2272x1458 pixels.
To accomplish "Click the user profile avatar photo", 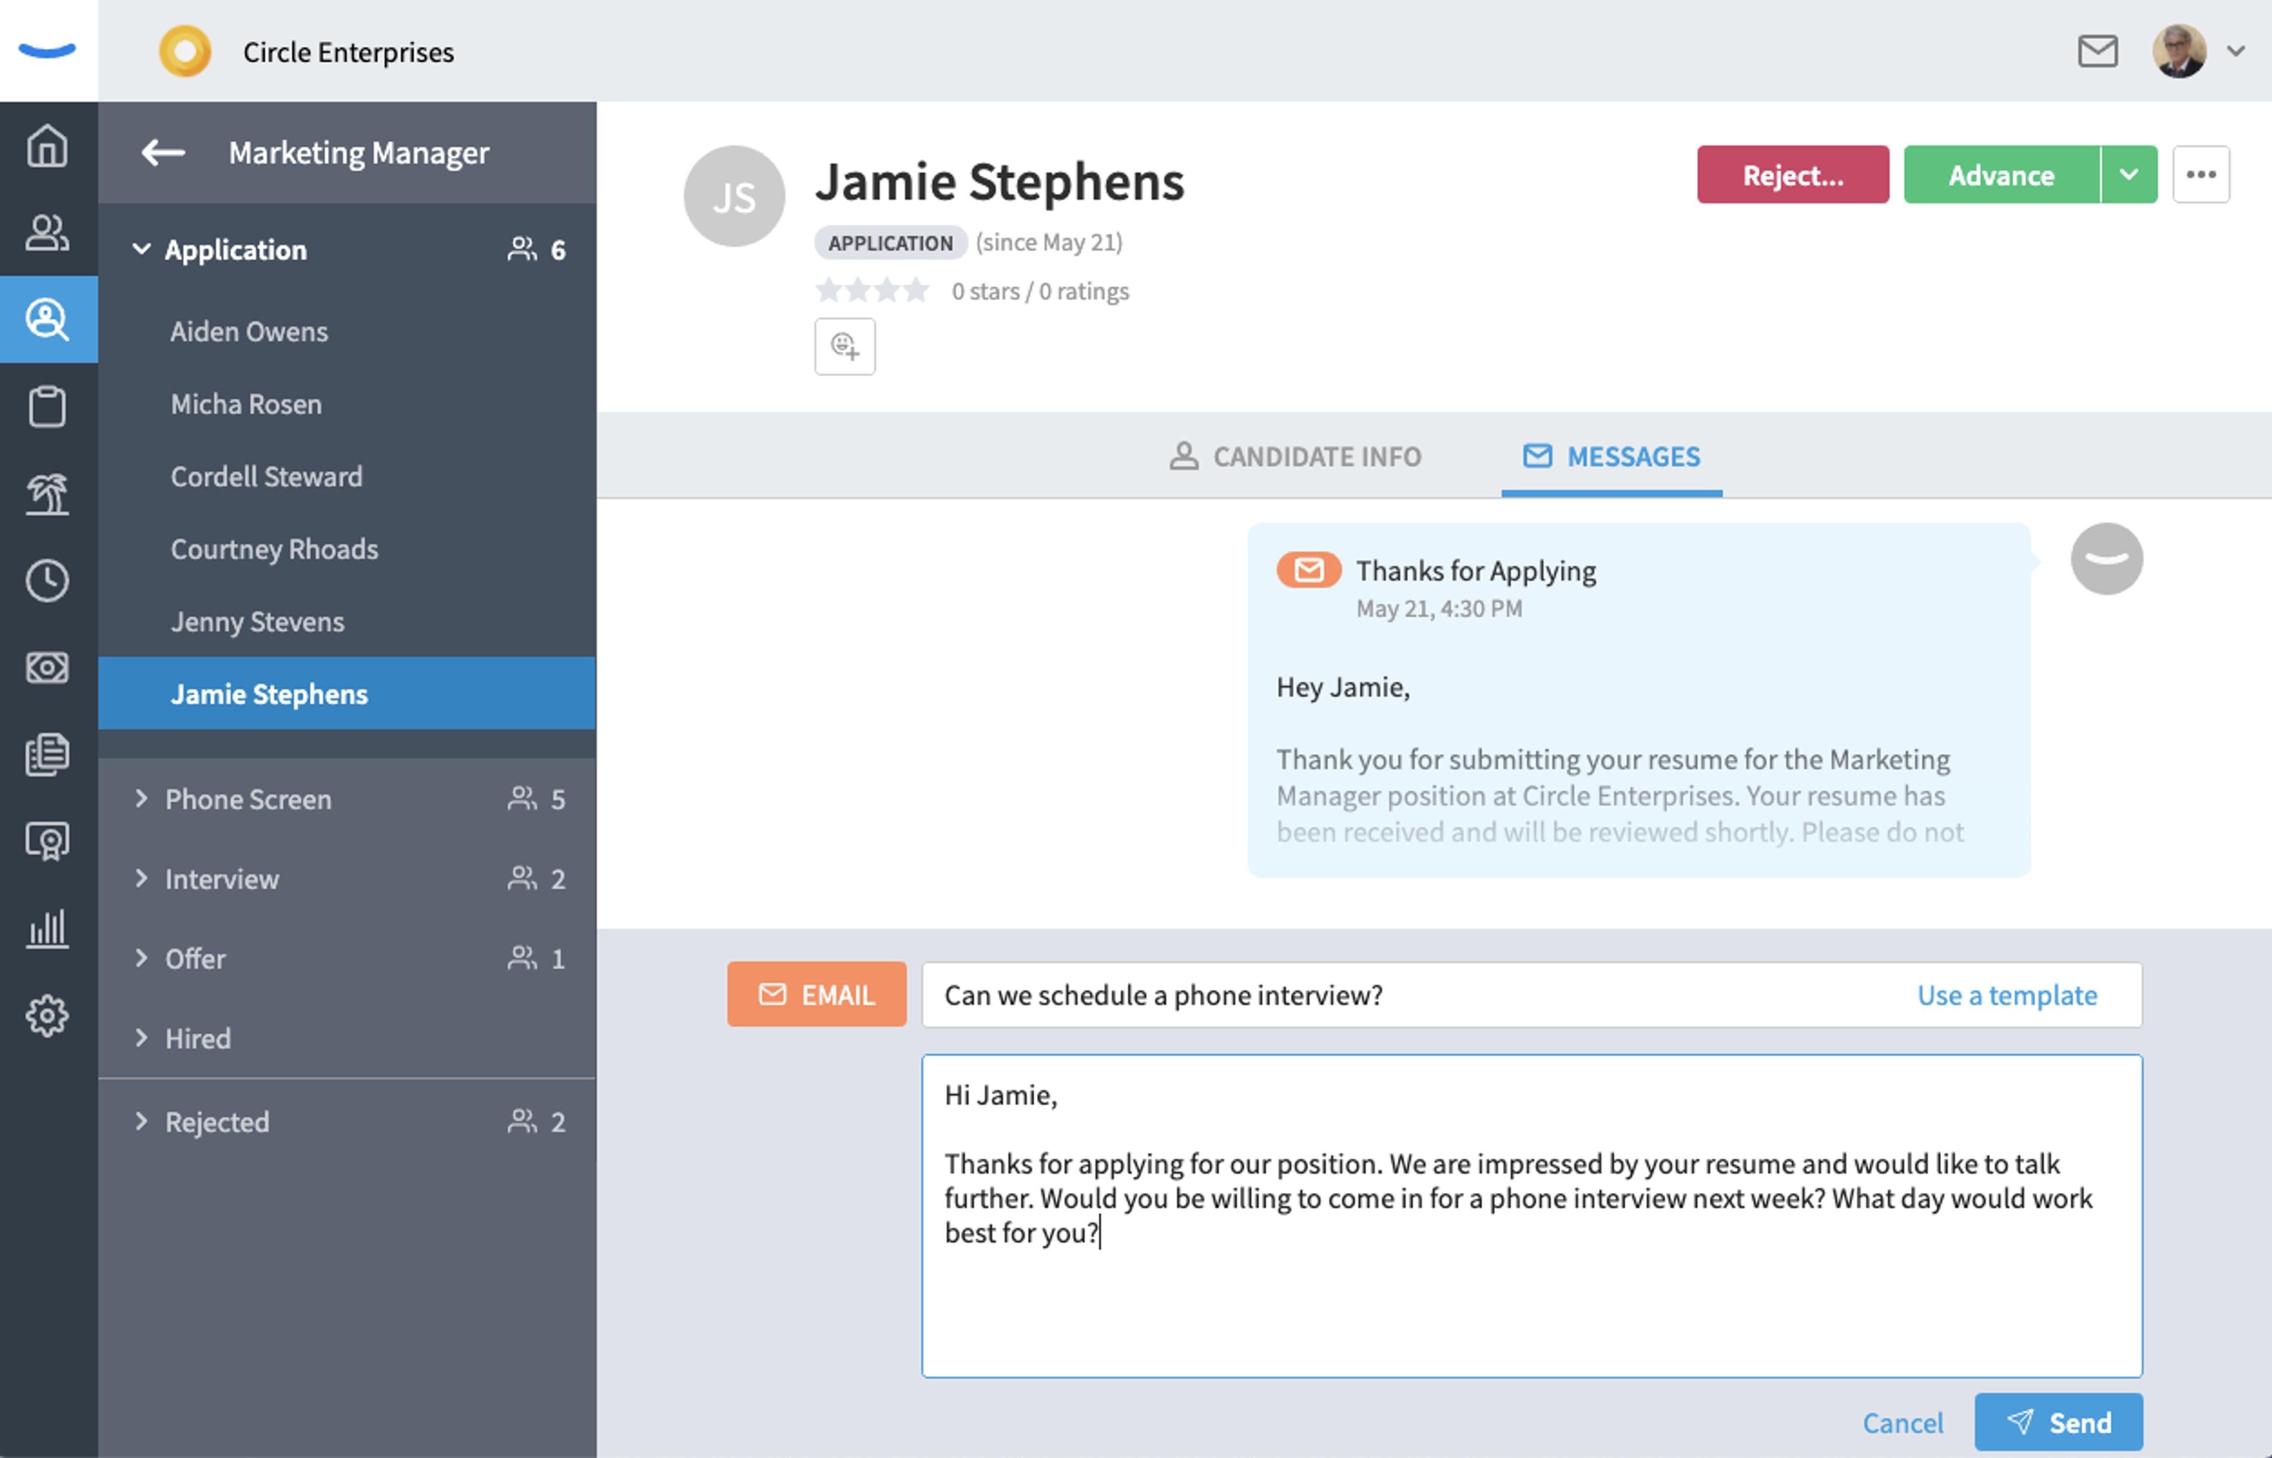I will click(x=2179, y=51).
